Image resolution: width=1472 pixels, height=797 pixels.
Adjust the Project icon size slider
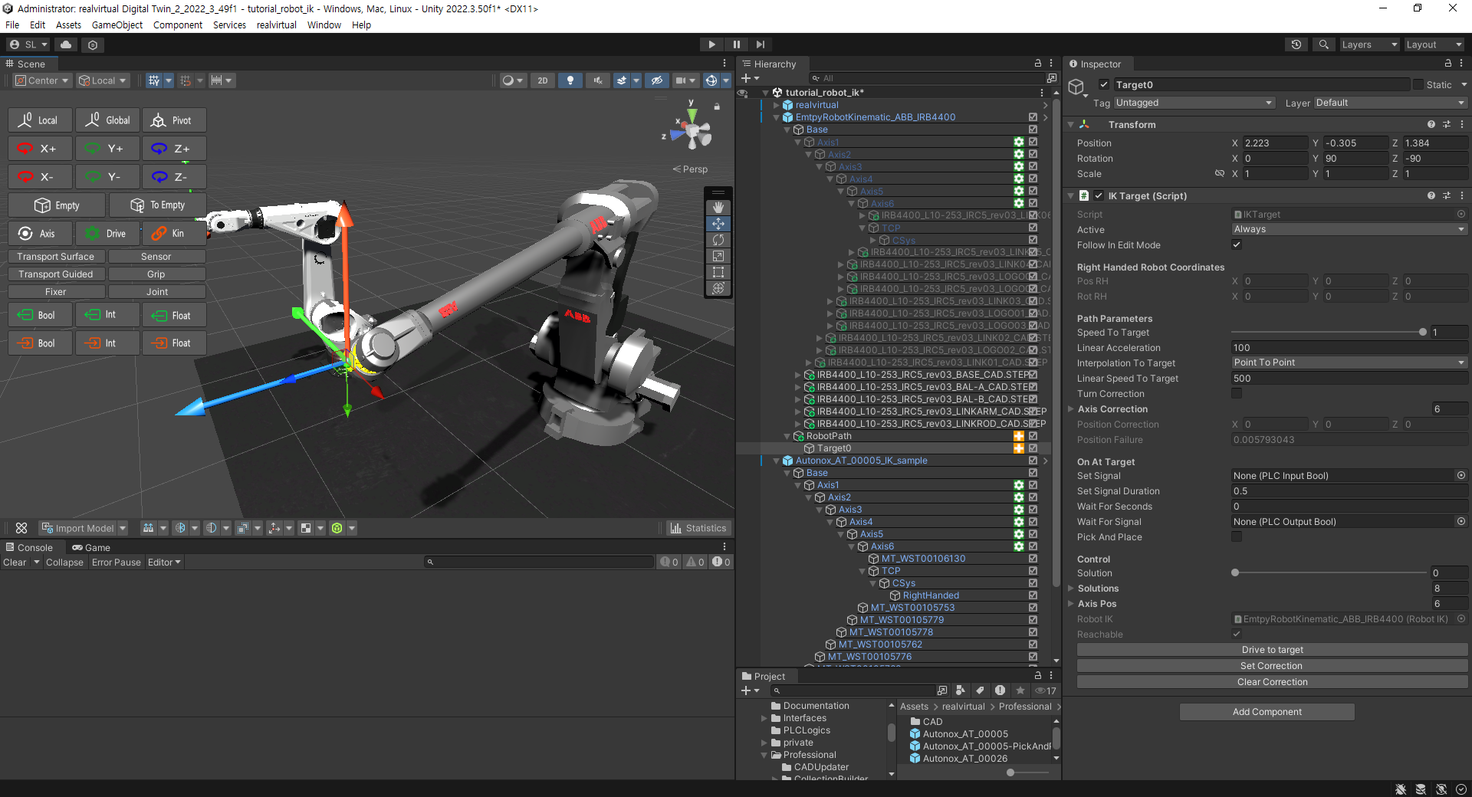click(1027, 772)
